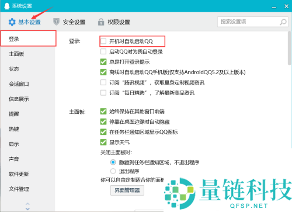This screenshot has height=212, width=292.
Task: Close the 系统设置 window
Action: click(x=286, y=6)
